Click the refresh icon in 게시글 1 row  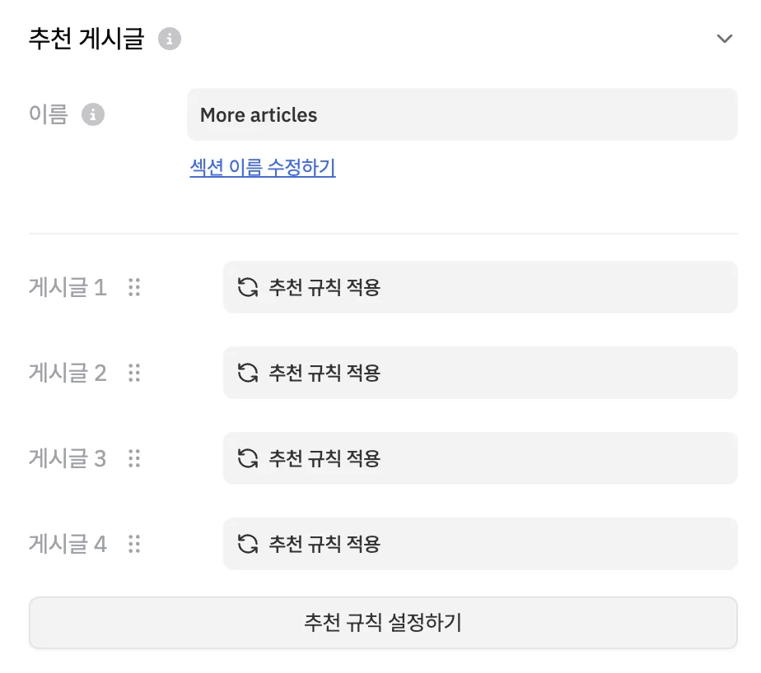[x=247, y=287]
